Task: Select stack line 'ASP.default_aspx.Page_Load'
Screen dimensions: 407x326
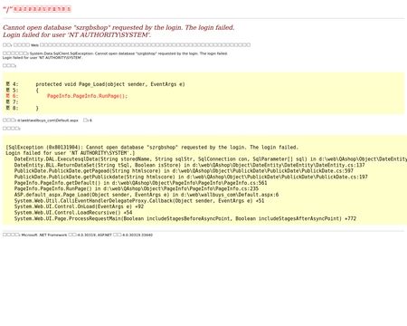Action: (x=147, y=195)
